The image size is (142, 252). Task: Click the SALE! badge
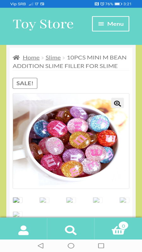point(25,83)
